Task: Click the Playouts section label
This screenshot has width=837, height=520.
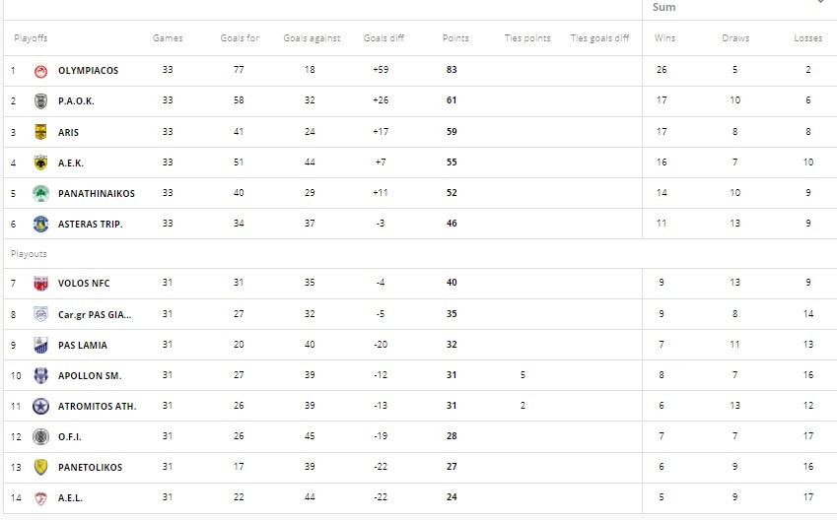Action: coord(29,254)
